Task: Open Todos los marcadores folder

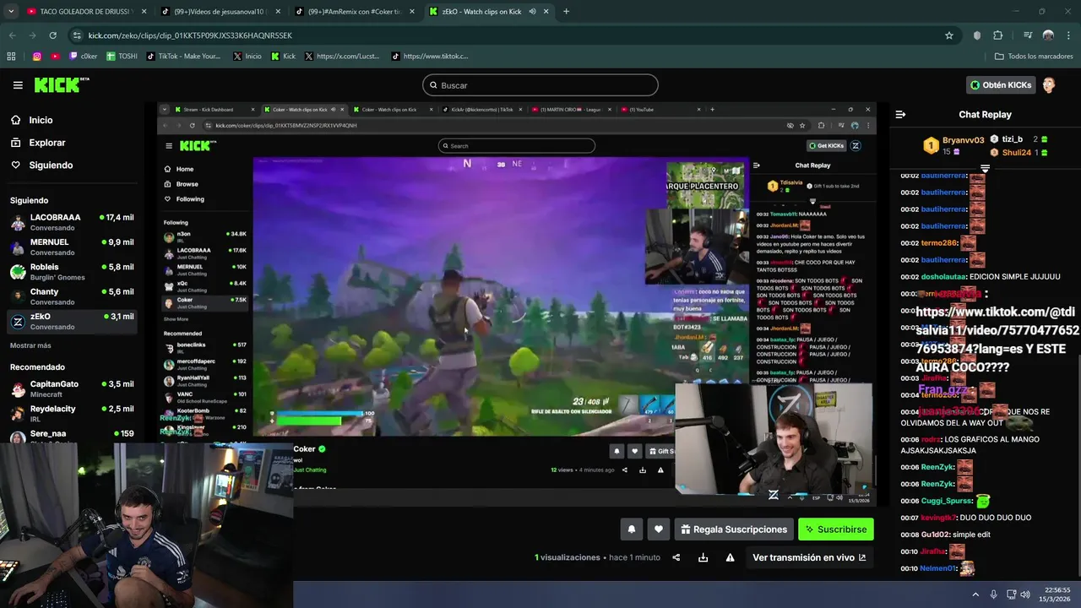Action: point(1034,57)
